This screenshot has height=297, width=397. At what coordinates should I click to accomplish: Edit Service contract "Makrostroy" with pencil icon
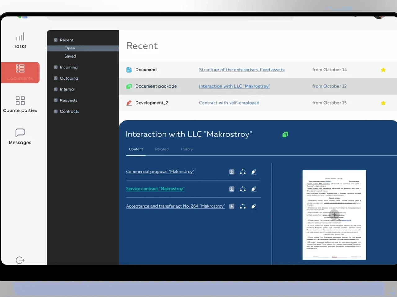pos(254,189)
